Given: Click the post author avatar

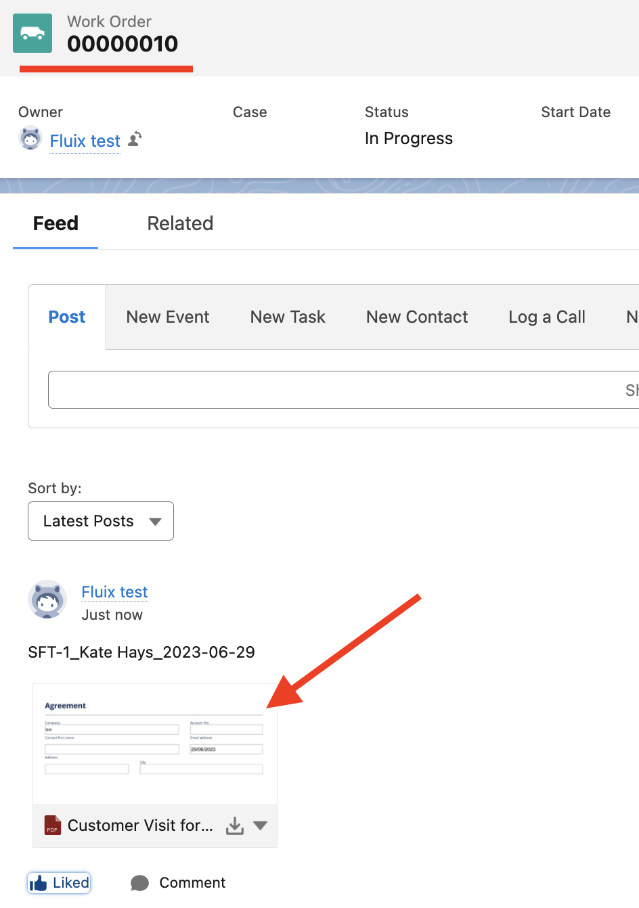Looking at the screenshot, I should (47, 599).
